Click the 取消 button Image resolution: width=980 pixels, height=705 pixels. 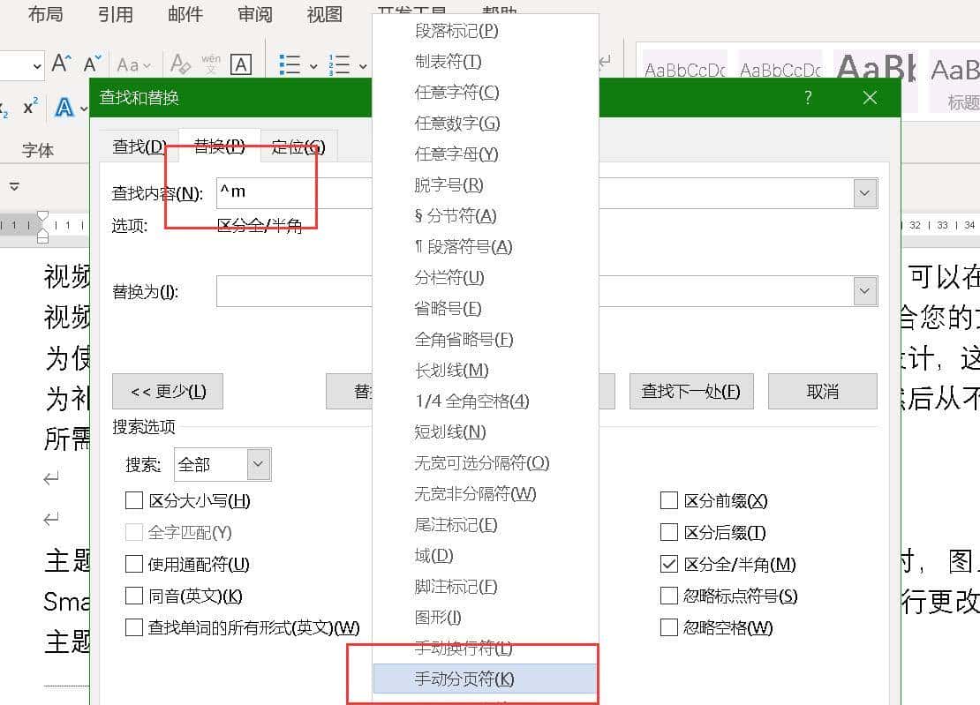click(822, 391)
